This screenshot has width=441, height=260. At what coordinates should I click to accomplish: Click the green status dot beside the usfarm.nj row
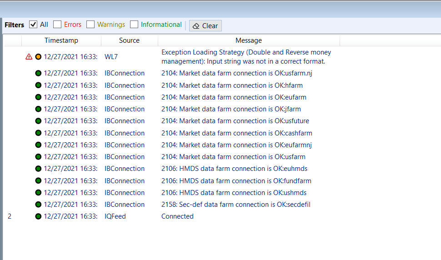point(38,73)
